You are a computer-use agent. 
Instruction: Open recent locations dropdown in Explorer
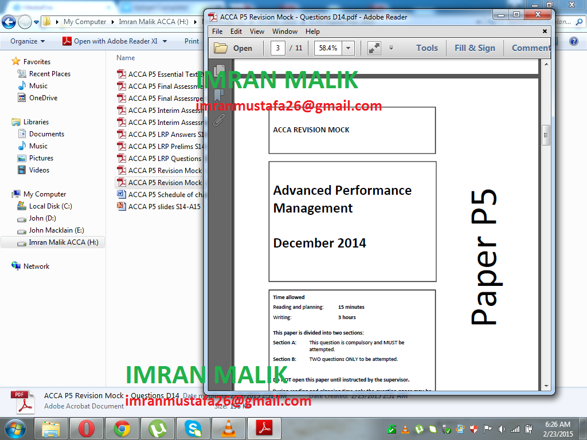click(36, 22)
